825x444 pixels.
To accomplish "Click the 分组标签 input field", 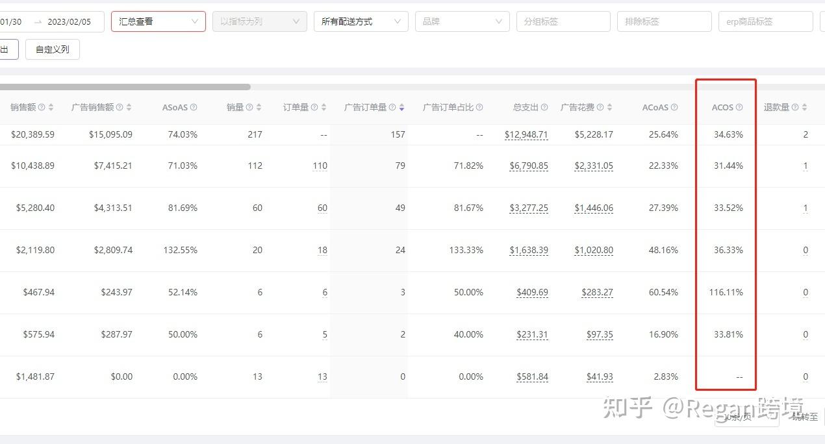I will click(x=564, y=21).
